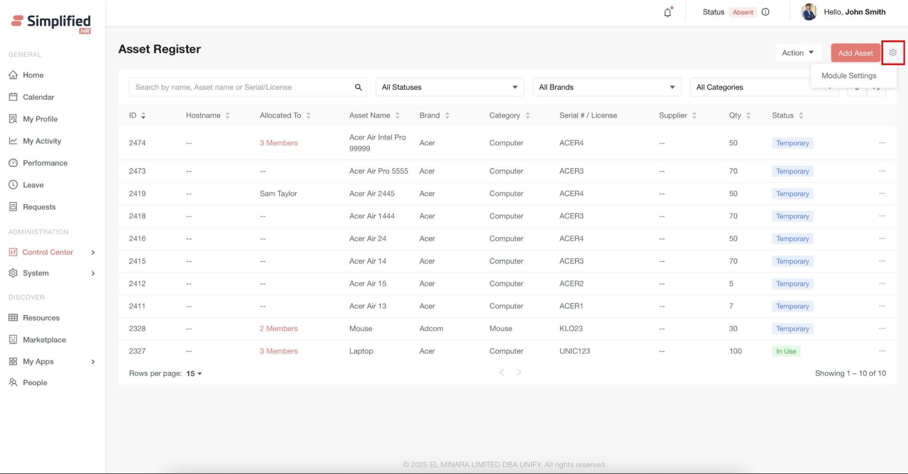
Task: Select Module Settings menu option
Action: (848, 76)
